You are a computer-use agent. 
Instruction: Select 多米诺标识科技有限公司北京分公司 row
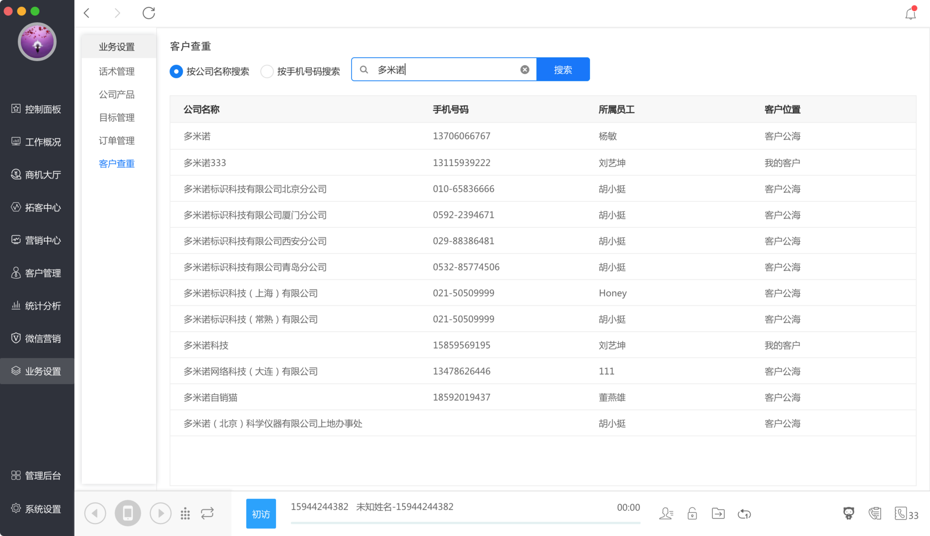[x=542, y=189]
